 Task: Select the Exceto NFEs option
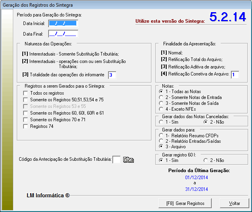(x=161, y=109)
